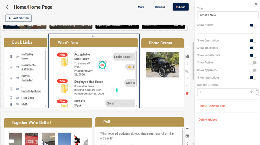The height and width of the screenshot is (145, 260).
Task: Increase Number of Items with up arrow
Action: pyautogui.click(x=257, y=90)
